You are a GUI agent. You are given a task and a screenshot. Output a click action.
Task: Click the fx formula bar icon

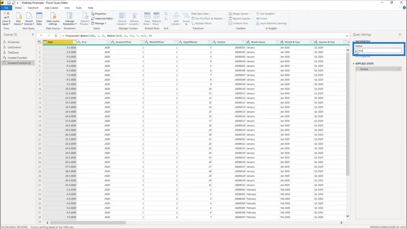point(56,36)
